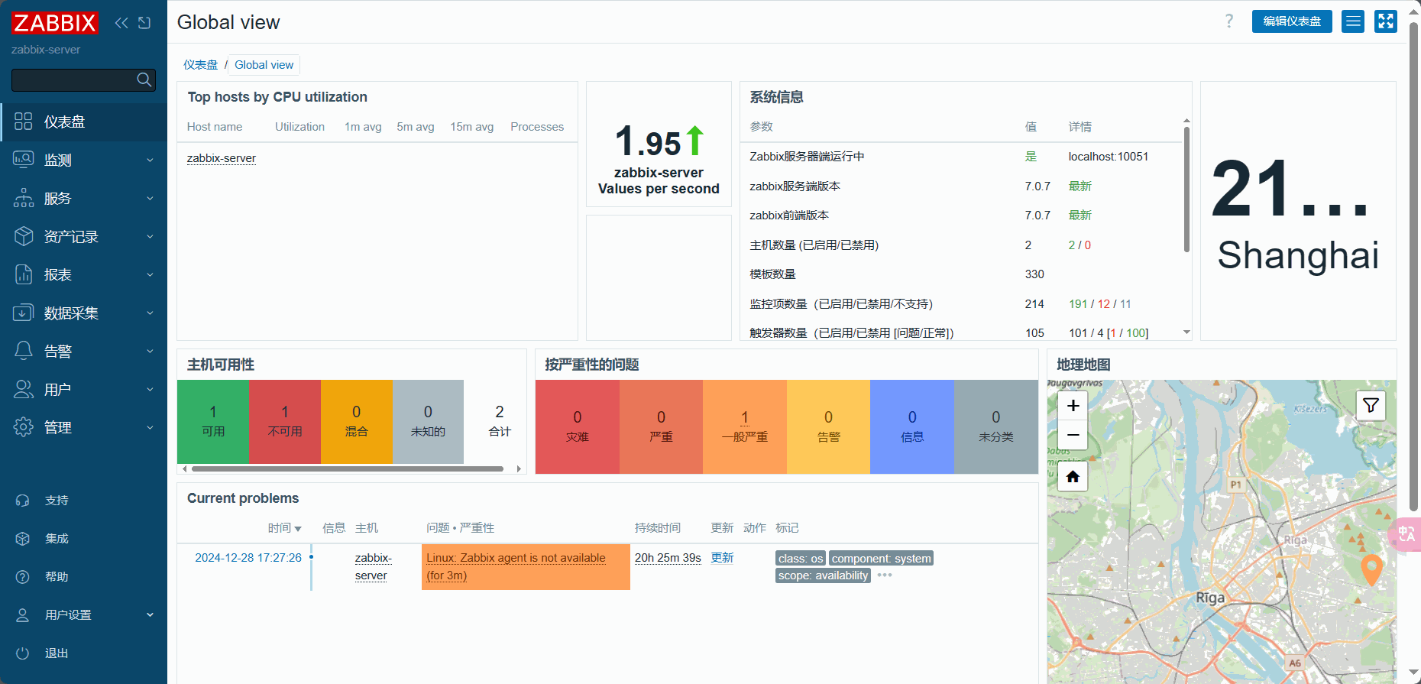Hide sidebar using the arrow-box icon
1421x684 pixels.
(144, 23)
